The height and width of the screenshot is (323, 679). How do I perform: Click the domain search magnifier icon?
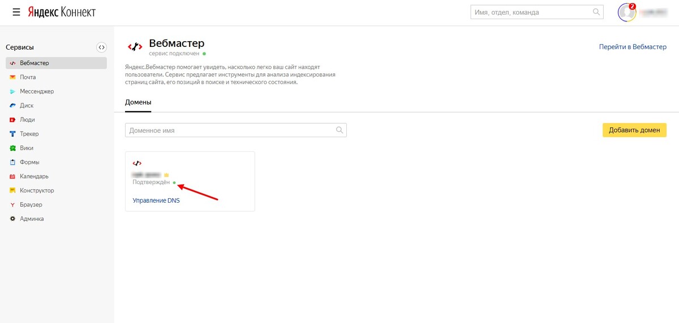point(339,130)
